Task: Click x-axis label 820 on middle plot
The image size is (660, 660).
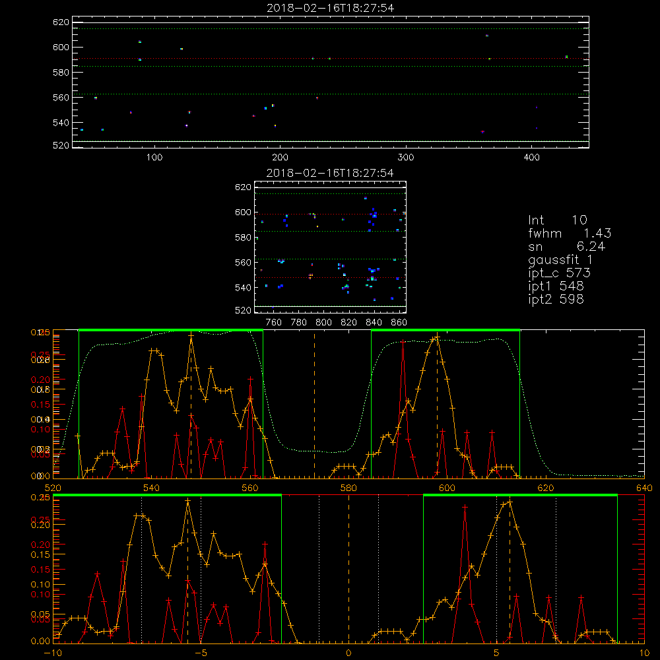Action: 349,323
